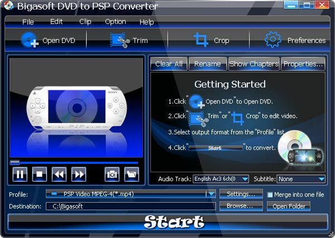
Task: Fast forward the preview video
Action: pyautogui.click(x=79, y=174)
